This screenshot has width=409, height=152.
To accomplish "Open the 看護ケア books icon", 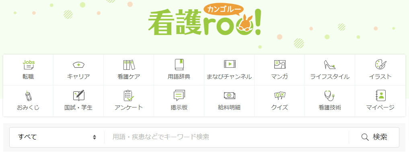I will tap(129, 65).
